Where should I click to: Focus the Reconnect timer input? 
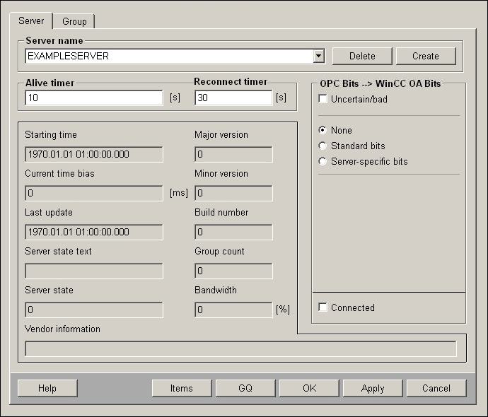point(233,98)
